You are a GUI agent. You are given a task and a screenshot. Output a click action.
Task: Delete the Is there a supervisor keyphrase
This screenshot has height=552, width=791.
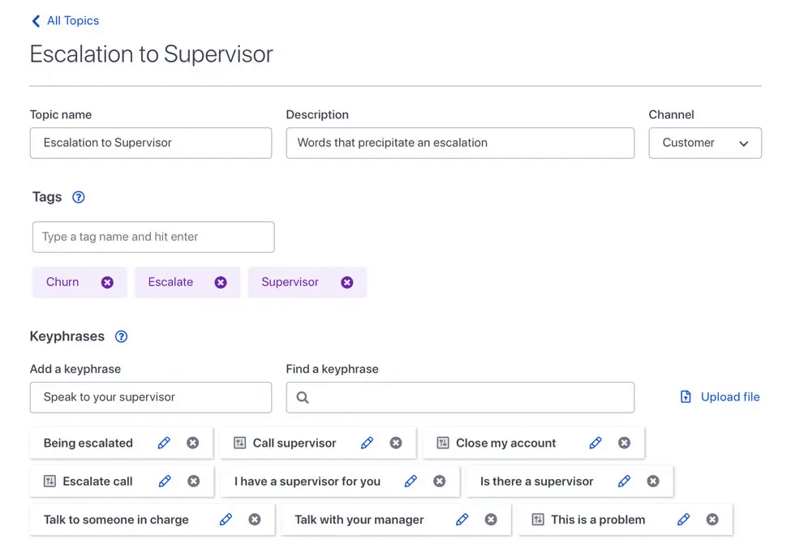click(x=653, y=481)
